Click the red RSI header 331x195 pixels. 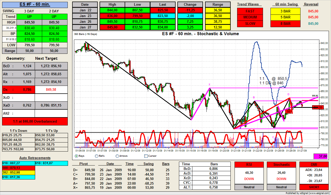pyautogui.click(x=249, y=164)
